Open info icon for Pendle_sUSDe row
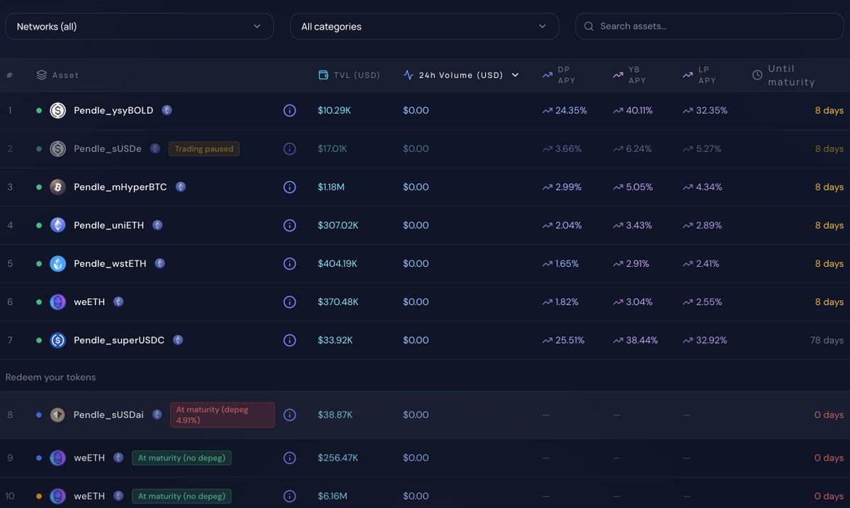This screenshot has height=508, width=850. pyautogui.click(x=289, y=149)
